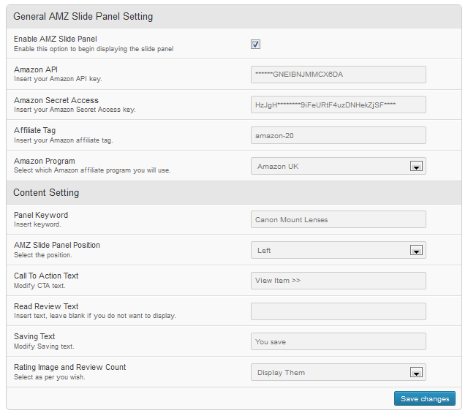The image size is (468, 413).
Task: Open the Amazon Program dropdown arrow
Action: click(x=416, y=167)
